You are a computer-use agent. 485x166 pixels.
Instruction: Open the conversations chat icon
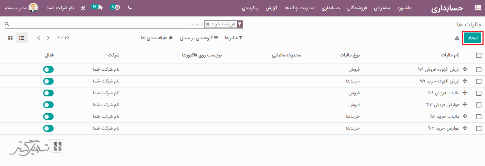[100, 7]
